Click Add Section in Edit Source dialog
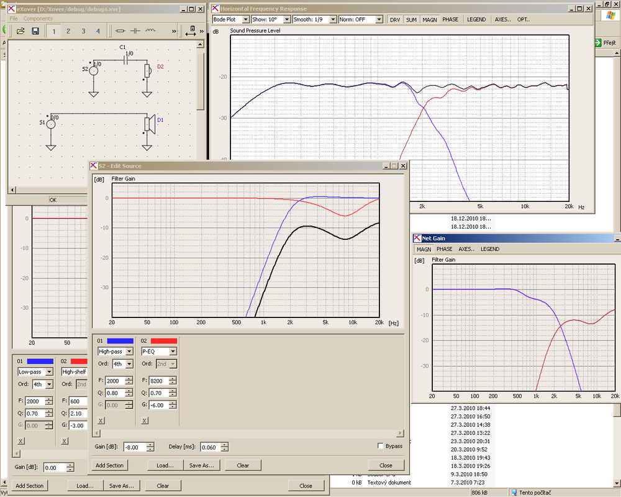The width and height of the screenshot is (621, 497). coord(110,465)
